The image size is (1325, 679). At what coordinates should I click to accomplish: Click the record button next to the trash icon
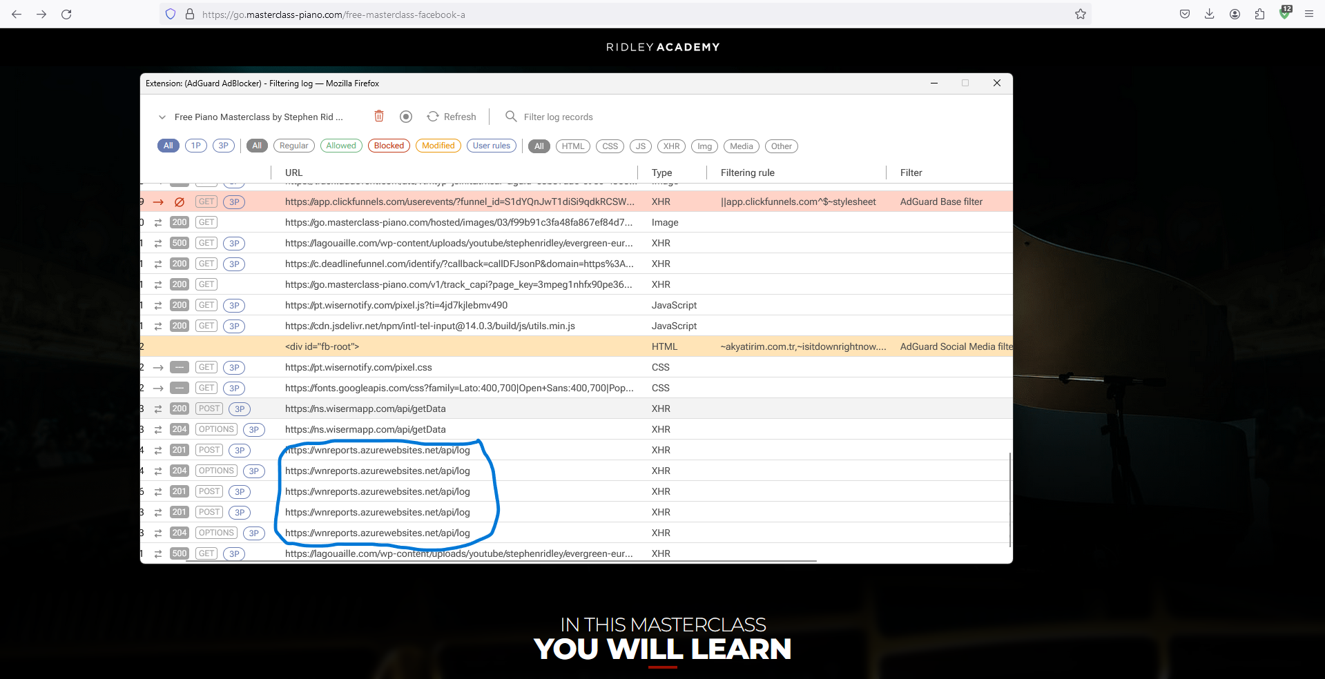tap(405, 116)
